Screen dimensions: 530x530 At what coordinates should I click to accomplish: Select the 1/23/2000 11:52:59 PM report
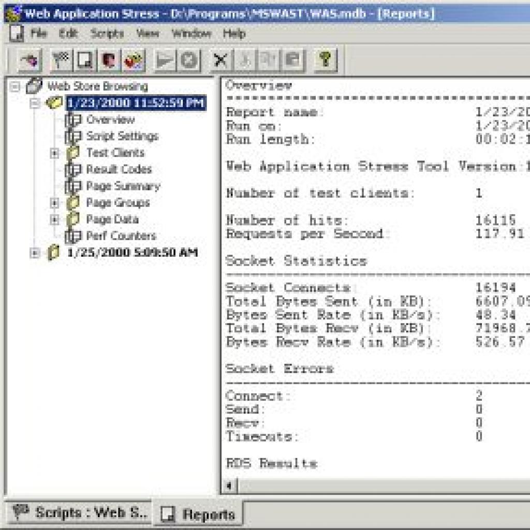(x=136, y=103)
